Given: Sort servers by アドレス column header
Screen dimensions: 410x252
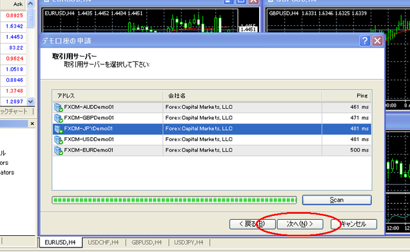Looking at the screenshot, I should coord(108,96).
